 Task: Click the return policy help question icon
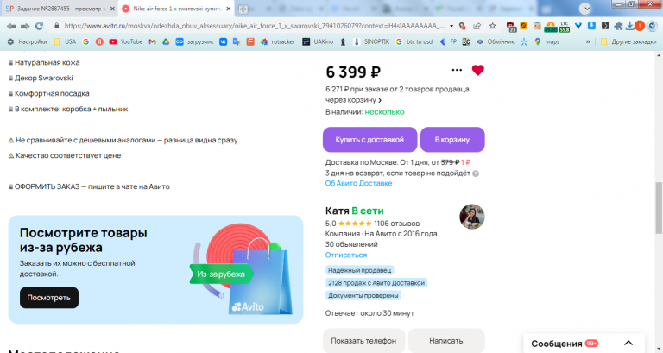click(476, 173)
